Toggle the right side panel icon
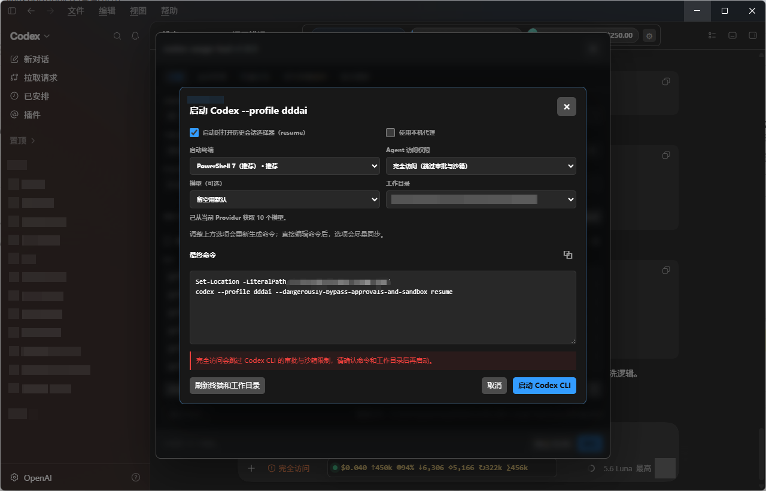 coord(753,35)
